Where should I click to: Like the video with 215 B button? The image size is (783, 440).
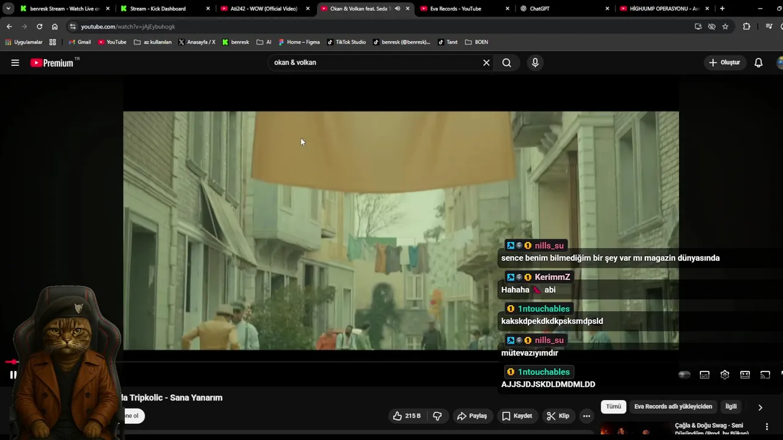click(x=407, y=416)
